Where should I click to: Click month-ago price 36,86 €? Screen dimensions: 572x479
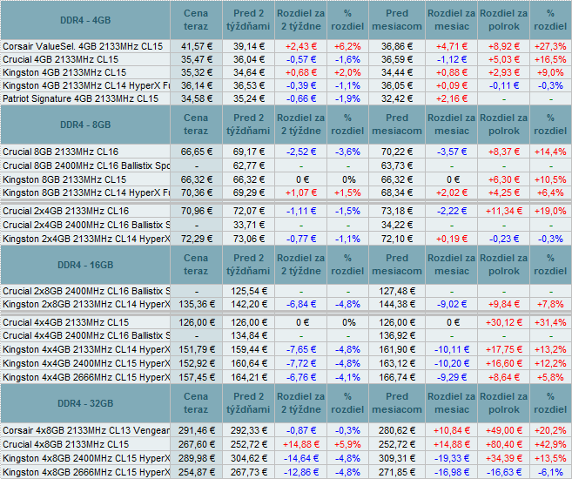[397, 46]
